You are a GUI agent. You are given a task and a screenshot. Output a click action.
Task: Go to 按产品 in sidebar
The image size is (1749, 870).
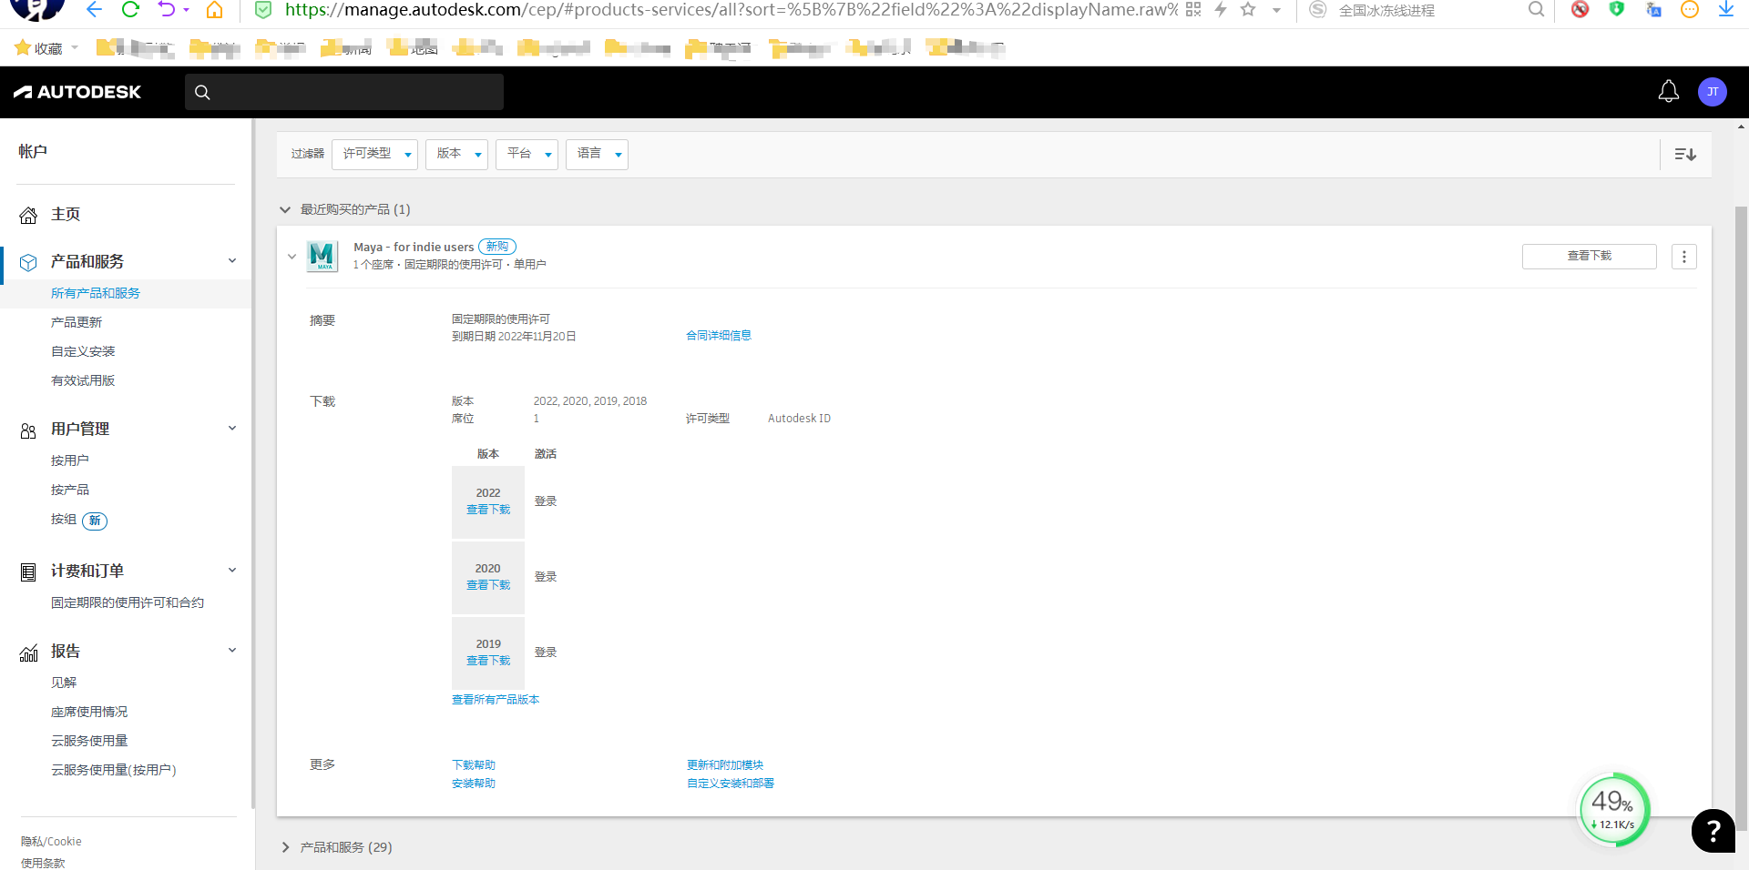point(70,490)
